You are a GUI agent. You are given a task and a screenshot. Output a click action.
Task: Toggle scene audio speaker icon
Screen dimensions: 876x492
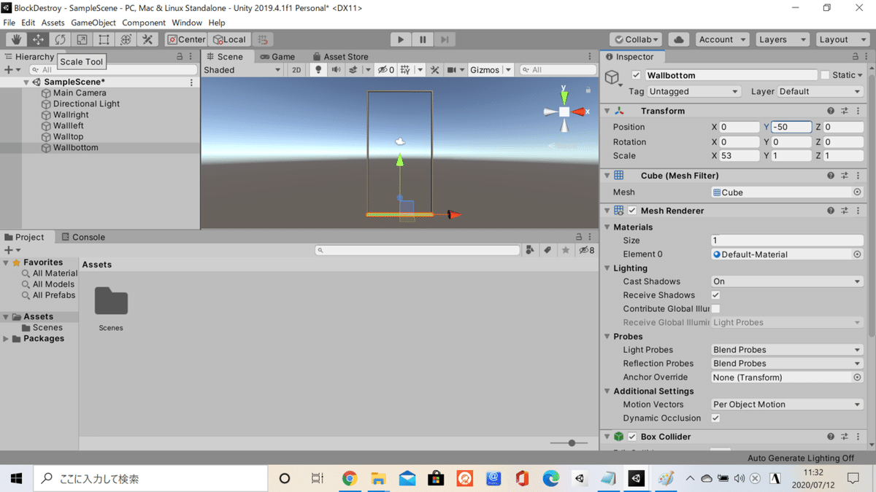336,70
